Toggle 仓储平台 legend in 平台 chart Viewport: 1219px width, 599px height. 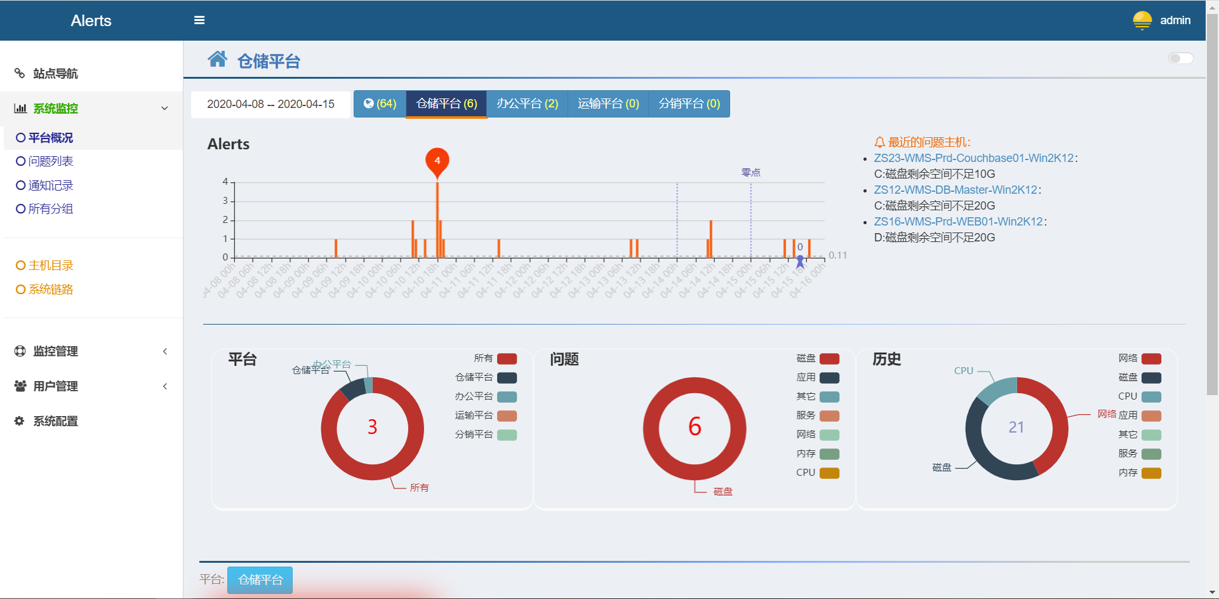pos(486,378)
